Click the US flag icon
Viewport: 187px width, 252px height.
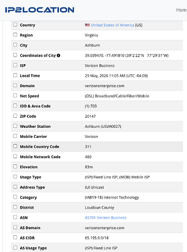(87, 25)
